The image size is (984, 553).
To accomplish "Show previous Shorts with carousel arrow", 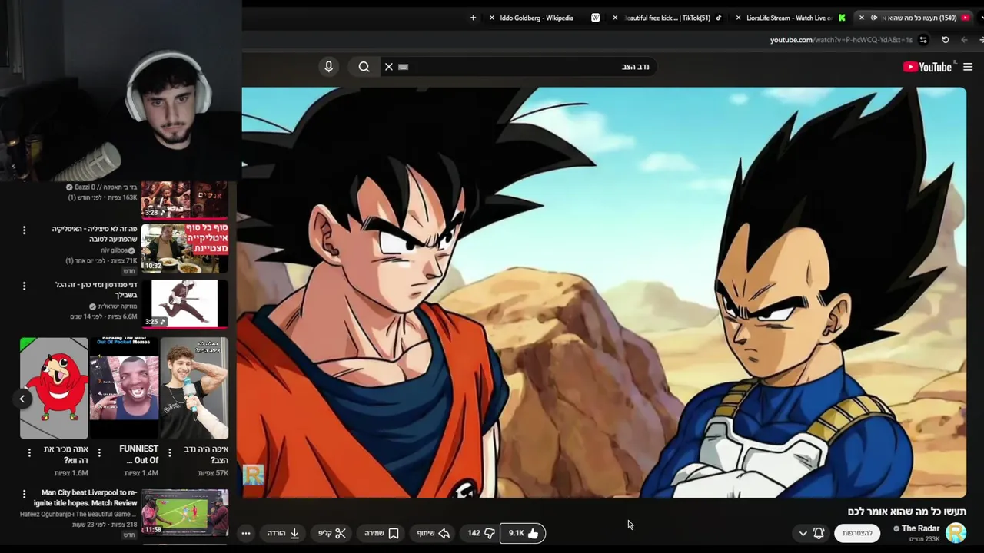I will 22,399.
